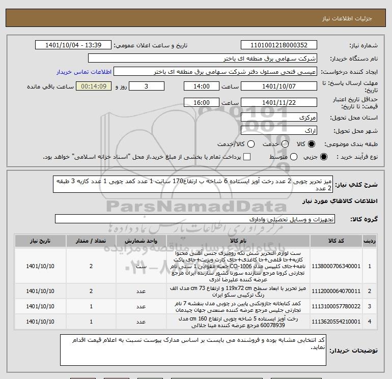This screenshot has width=392, height=379.
Task: Click product code 1113620554210001
Action: (336, 322)
